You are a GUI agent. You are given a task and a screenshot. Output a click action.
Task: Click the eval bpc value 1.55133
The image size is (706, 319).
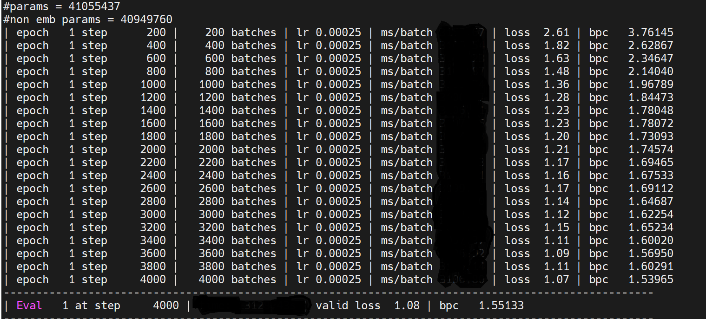[501, 306]
